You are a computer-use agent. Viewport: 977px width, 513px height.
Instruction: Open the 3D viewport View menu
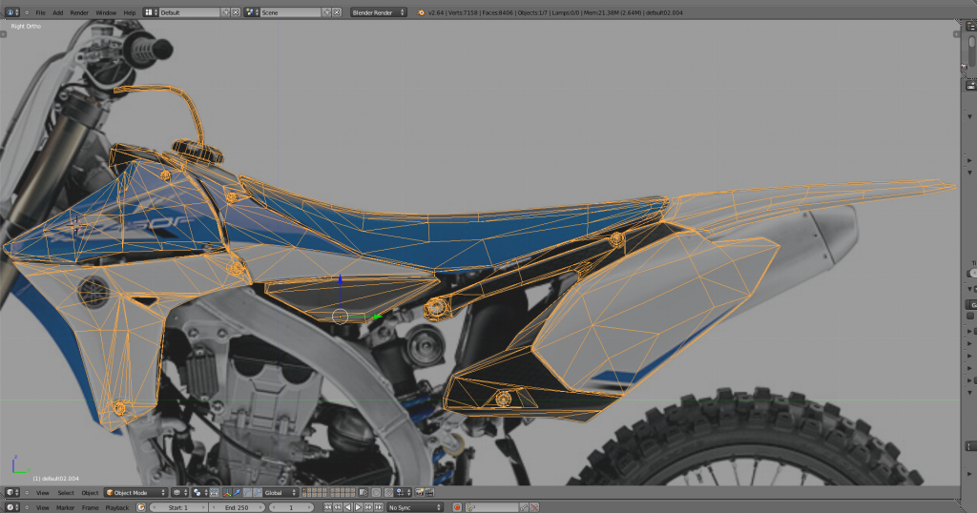click(x=42, y=492)
